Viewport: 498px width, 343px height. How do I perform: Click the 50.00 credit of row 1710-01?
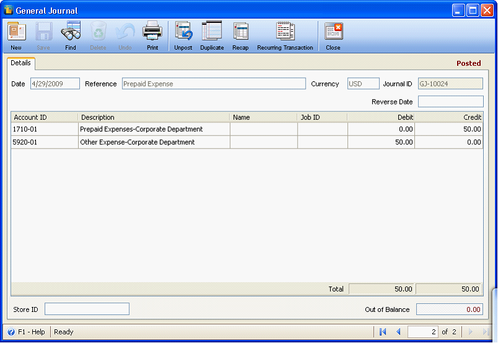448,129
